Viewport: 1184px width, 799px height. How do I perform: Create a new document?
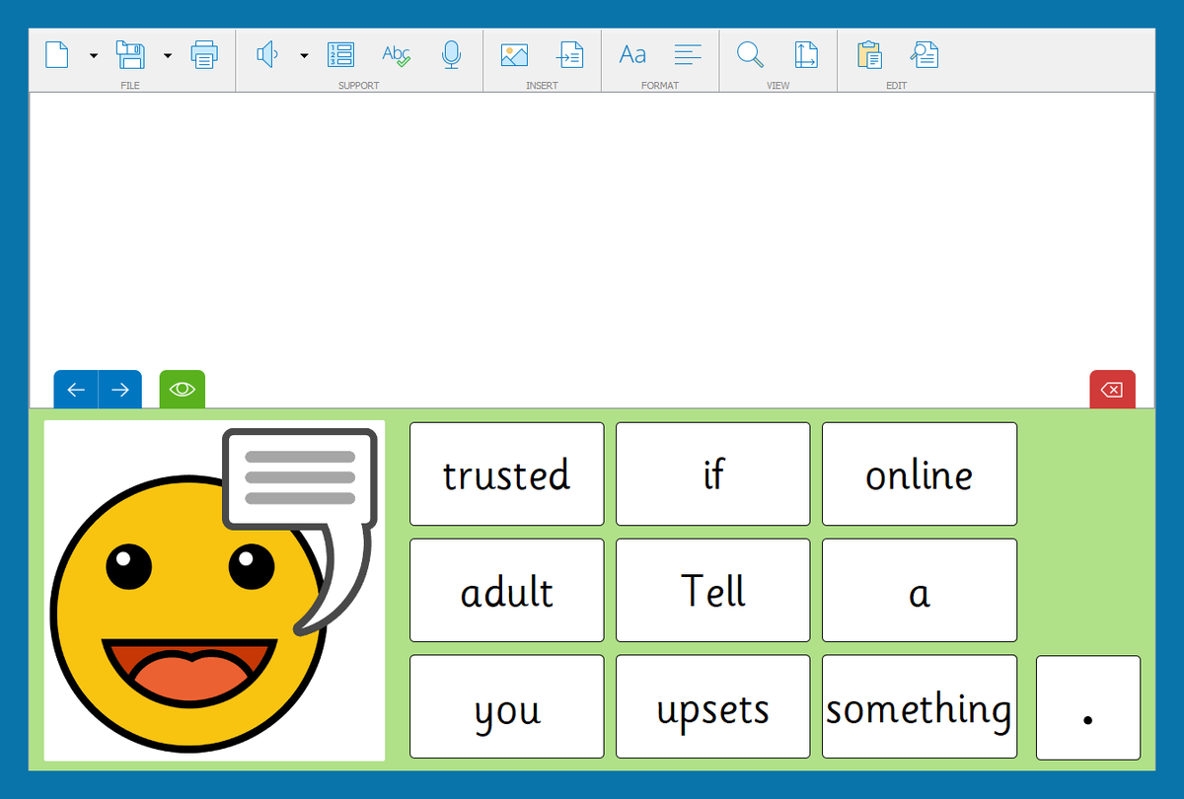(x=56, y=55)
